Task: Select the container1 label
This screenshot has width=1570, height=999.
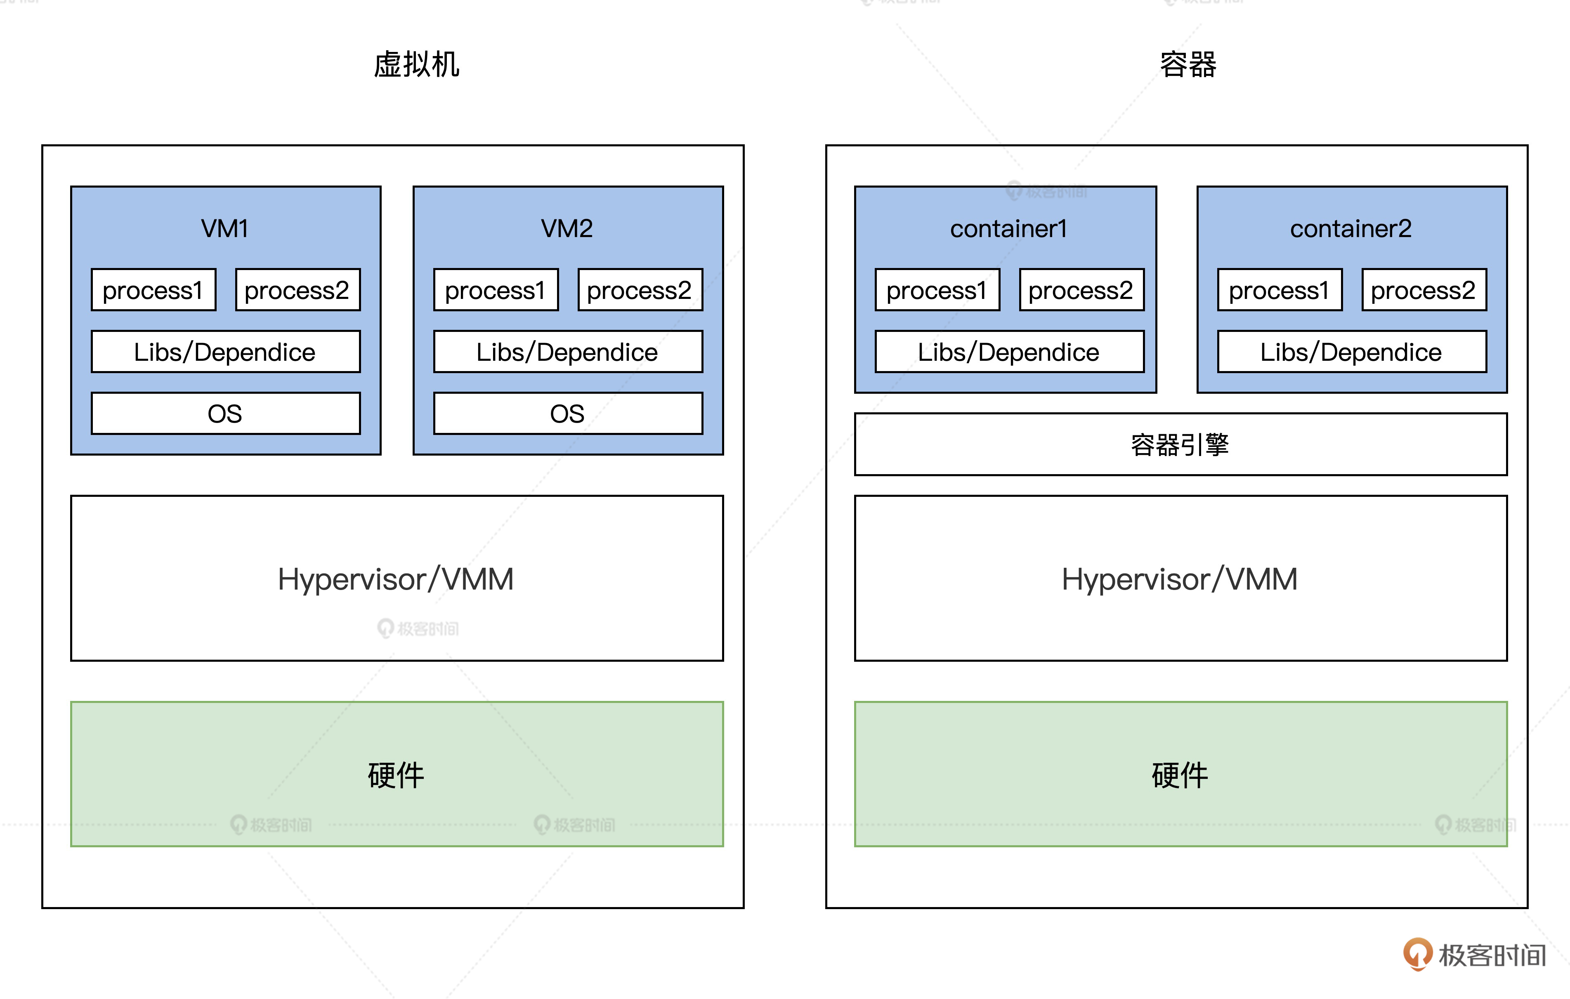Action: (x=1008, y=229)
